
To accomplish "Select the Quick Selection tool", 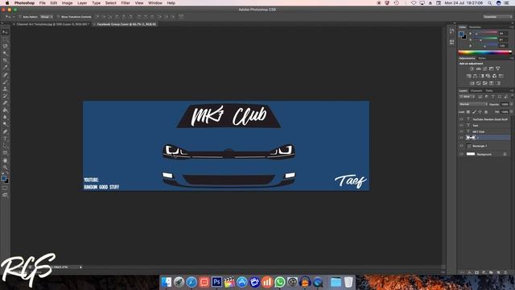I will [5, 53].
